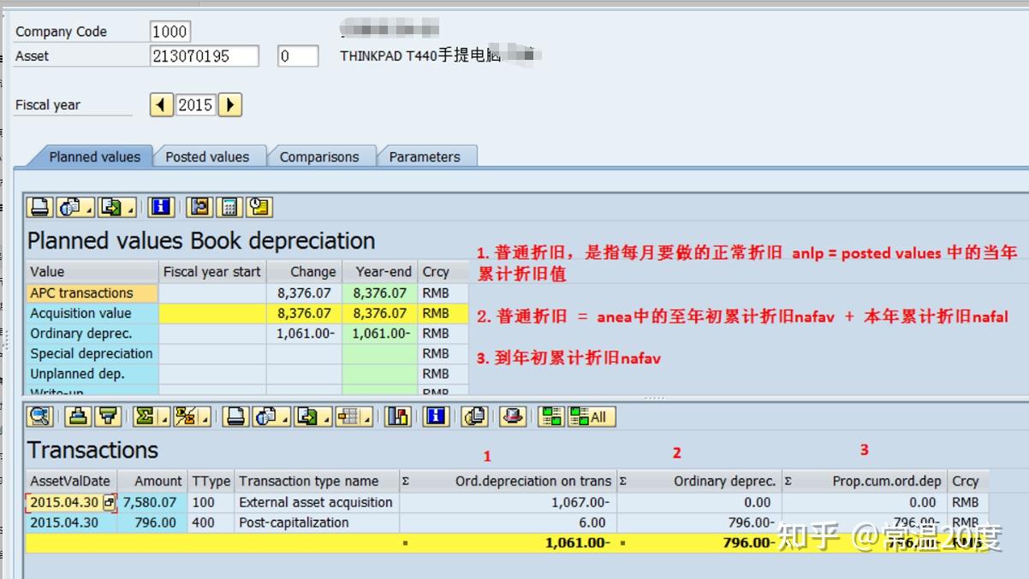
Task: Open the Calculator icon in the top toolbar
Action: pos(228,207)
